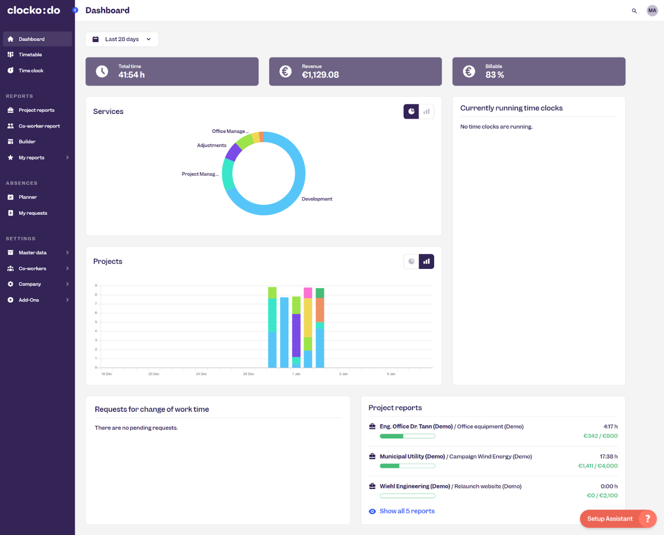Open the Setup Assistant
This screenshot has width=664, height=535.
click(610, 519)
